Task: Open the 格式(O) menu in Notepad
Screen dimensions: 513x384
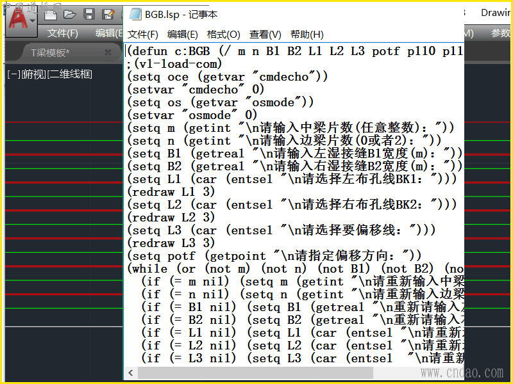Action: click(223, 35)
